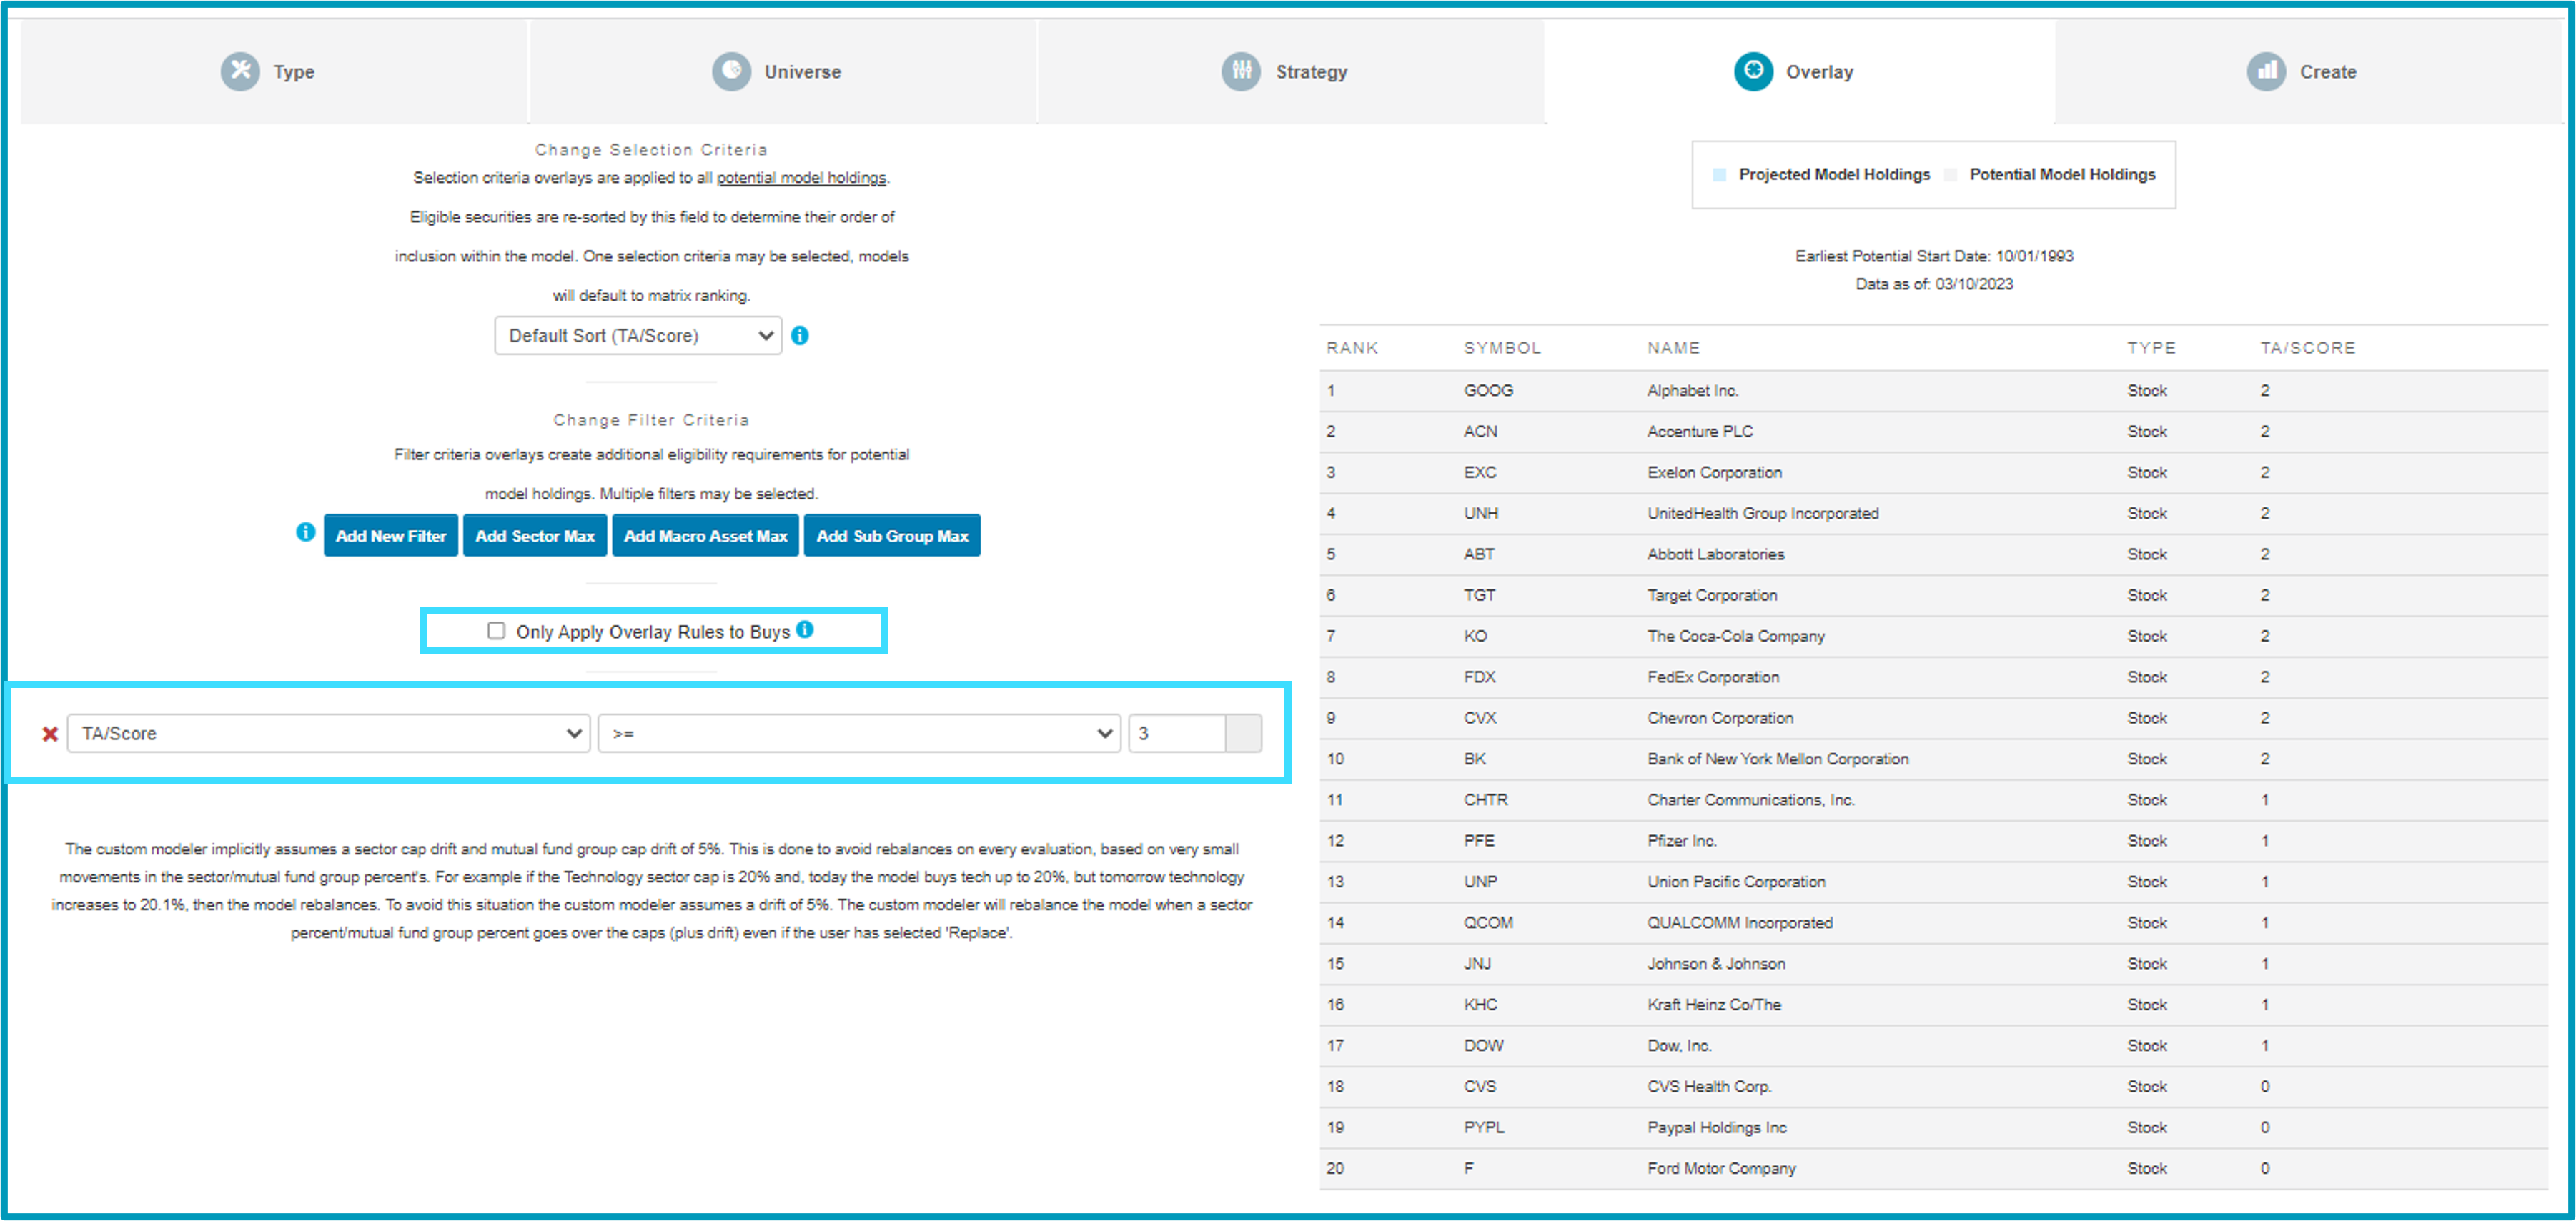The height and width of the screenshot is (1221, 2576).
Task: Click the PYPL symbol cell
Action: coord(1484,1128)
